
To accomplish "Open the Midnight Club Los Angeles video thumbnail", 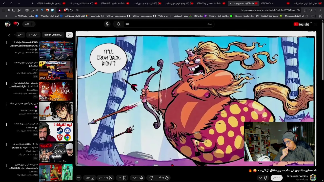I will coord(56,71).
